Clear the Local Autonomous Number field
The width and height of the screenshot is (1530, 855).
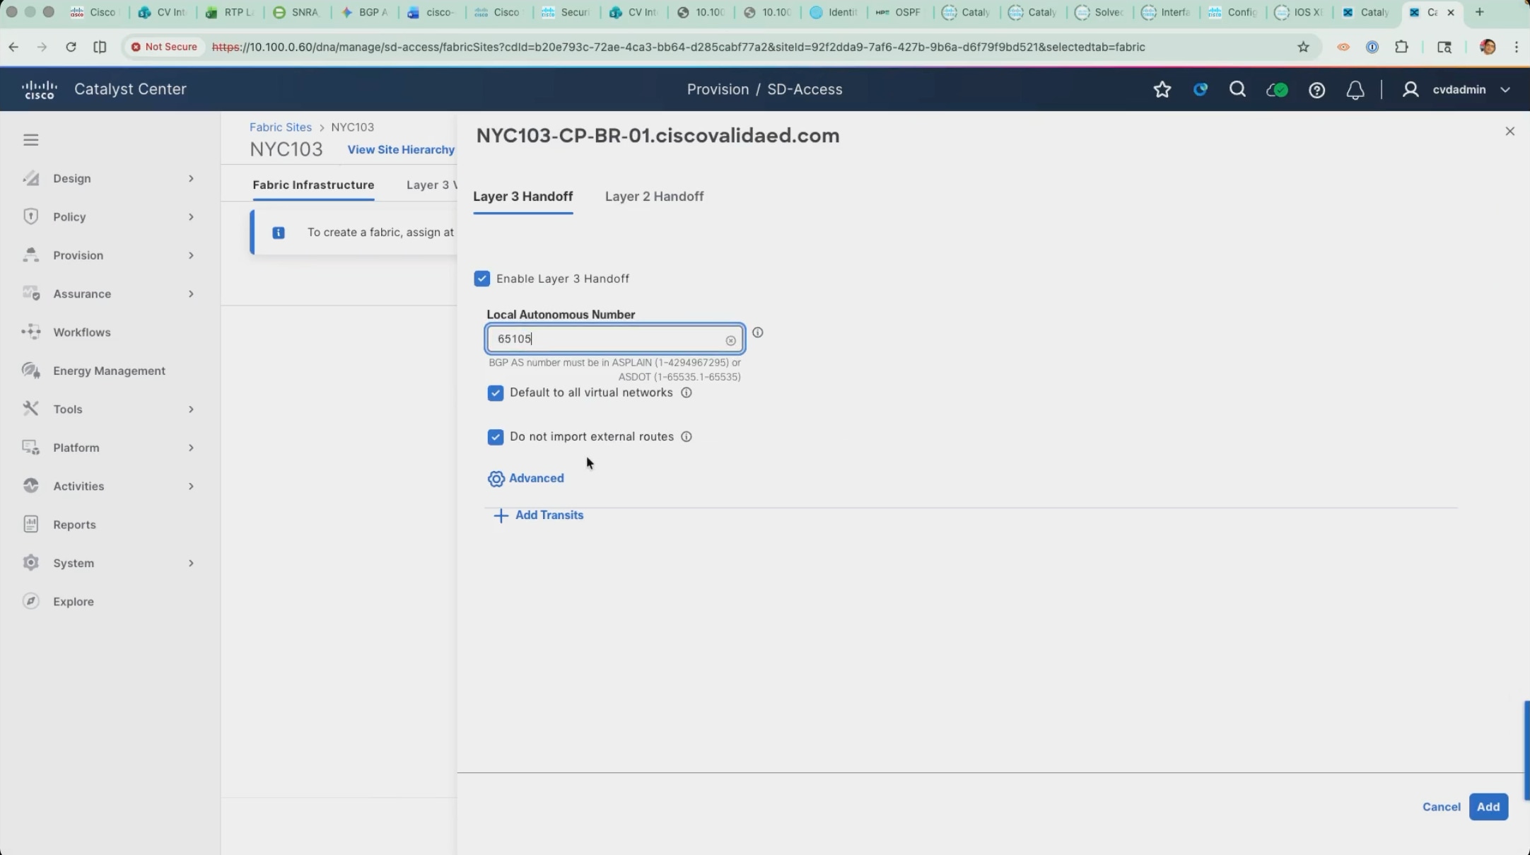730,340
